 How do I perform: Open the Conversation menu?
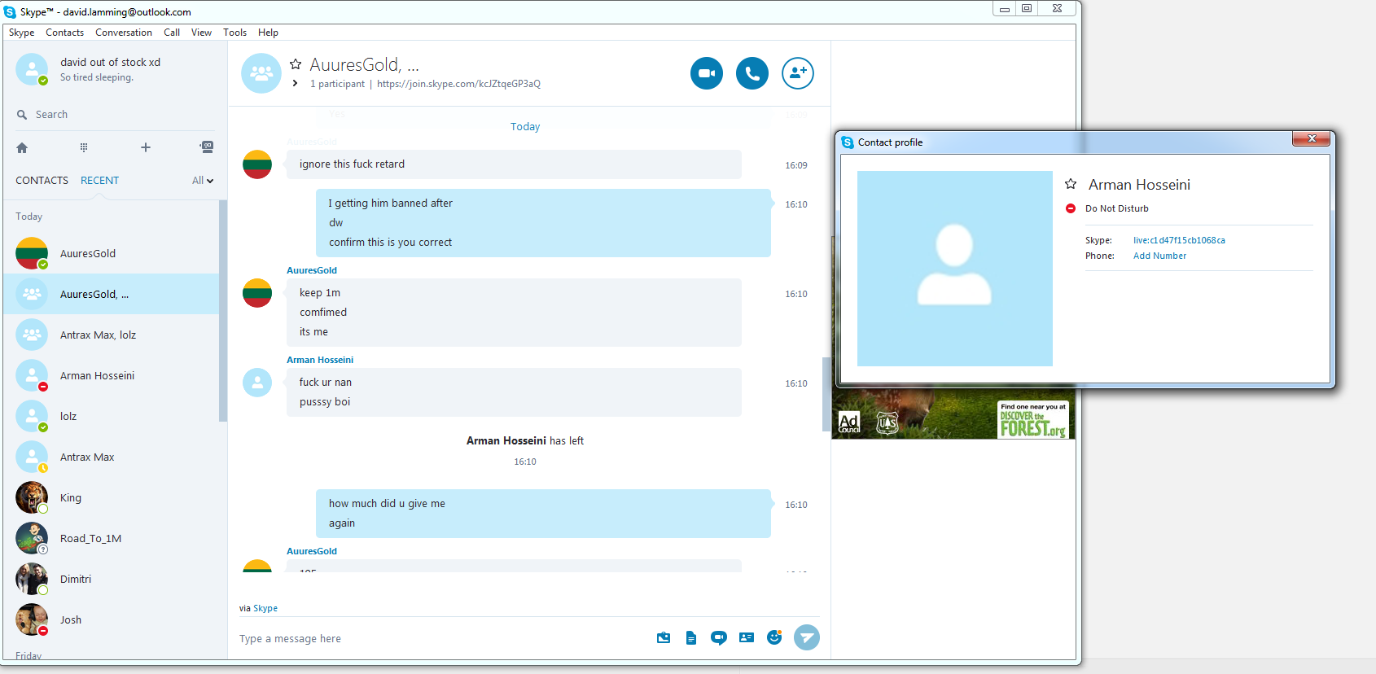(x=124, y=33)
